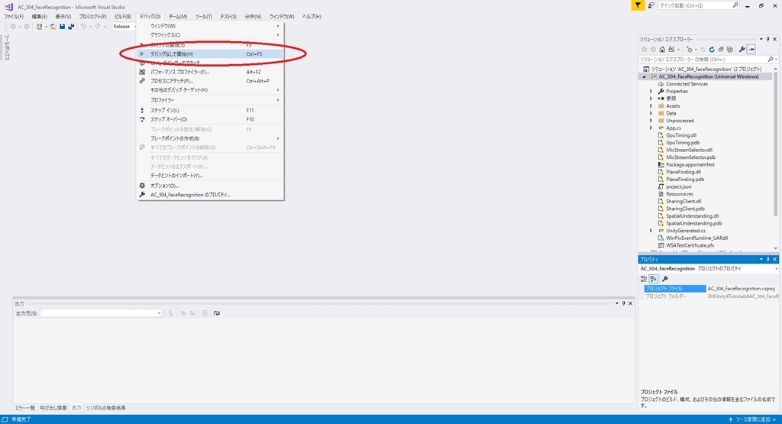Collapse the AC_304_FaceRecognition project node
The image size is (782, 424).
(x=644, y=77)
